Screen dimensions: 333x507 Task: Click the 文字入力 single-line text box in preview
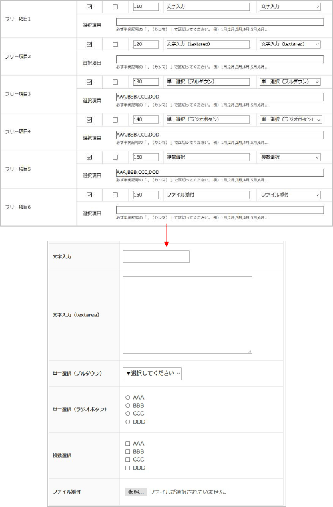[x=156, y=256]
